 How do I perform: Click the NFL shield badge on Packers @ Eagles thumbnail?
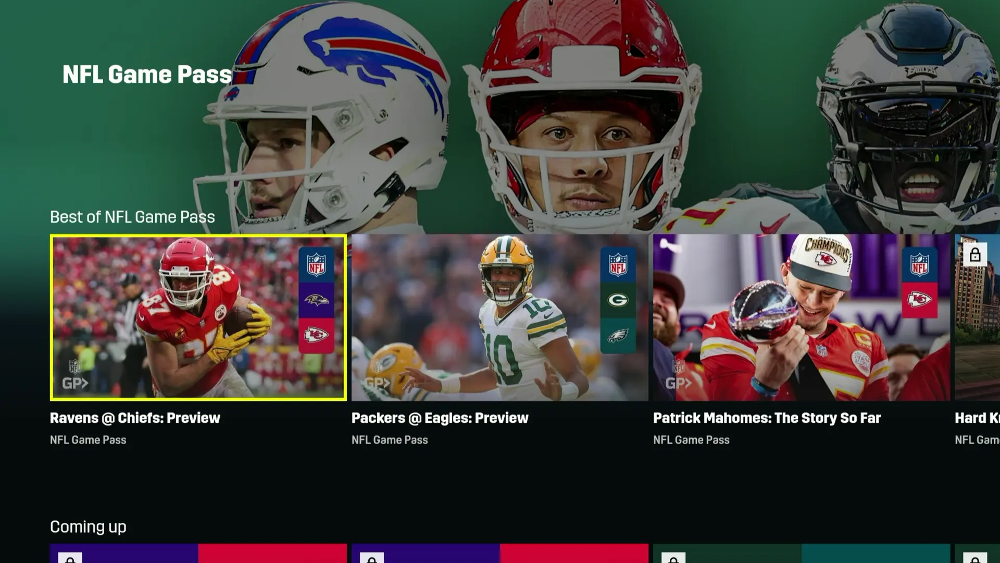[x=618, y=265]
